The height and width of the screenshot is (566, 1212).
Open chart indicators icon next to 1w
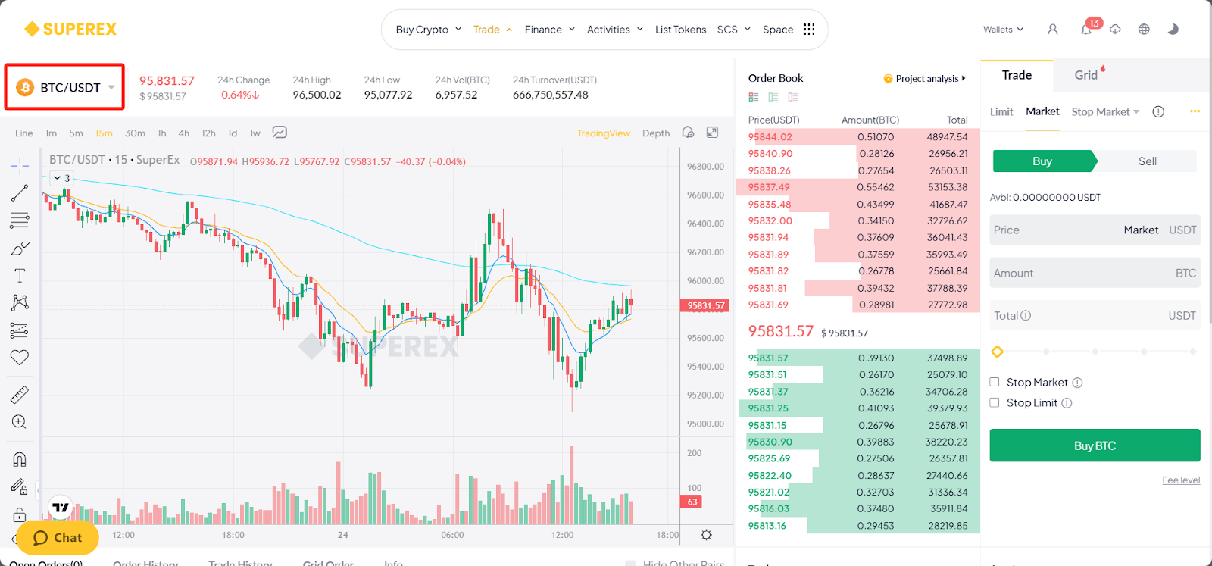280,133
